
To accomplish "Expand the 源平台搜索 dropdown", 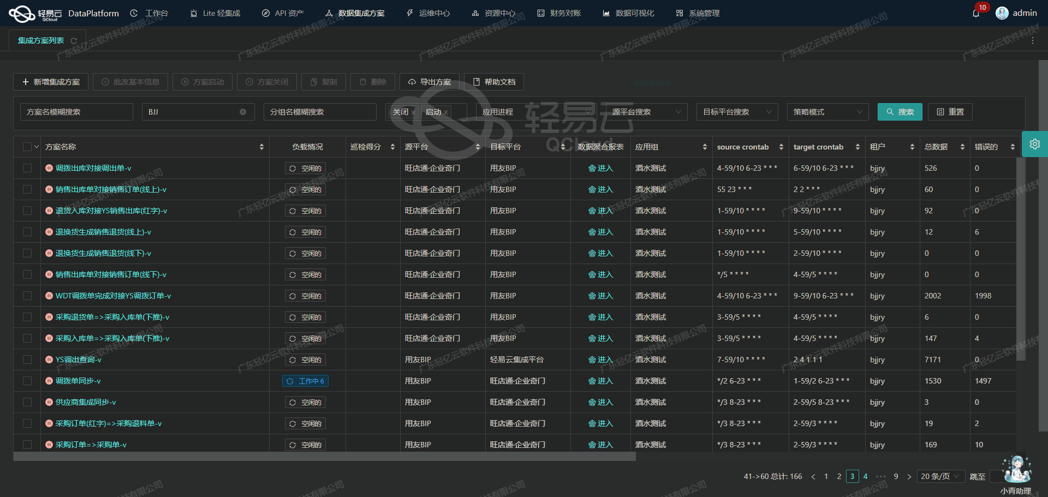I will click(x=647, y=112).
